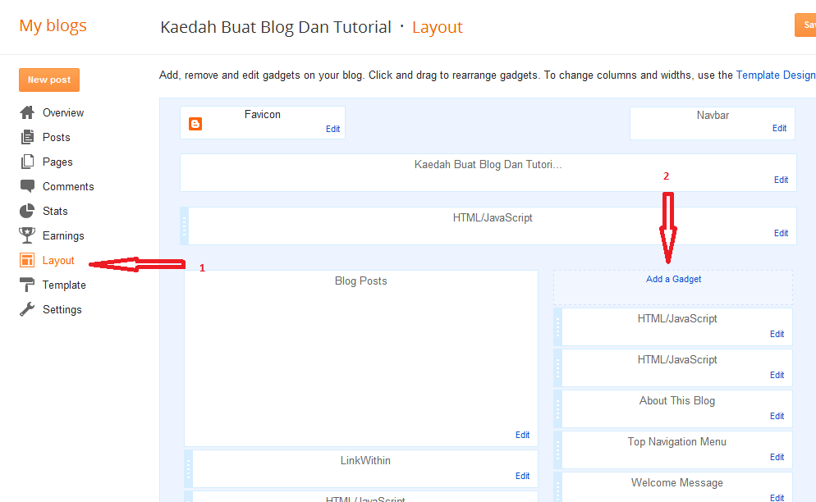Edit the About This Blog gadget
This screenshot has height=502, width=816.
tap(777, 416)
